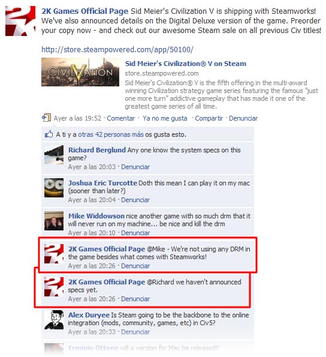The width and height of the screenshot is (326, 357).
Task: Toggle 'Ya no me gusta' on the post
Action: pyautogui.click(x=165, y=118)
